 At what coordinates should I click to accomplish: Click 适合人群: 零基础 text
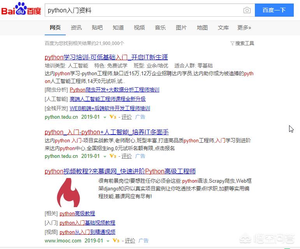click(x=193, y=66)
